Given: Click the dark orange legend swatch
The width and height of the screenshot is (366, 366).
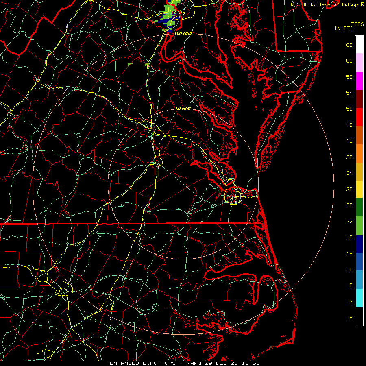Looking at the screenshot, I should click(359, 135).
